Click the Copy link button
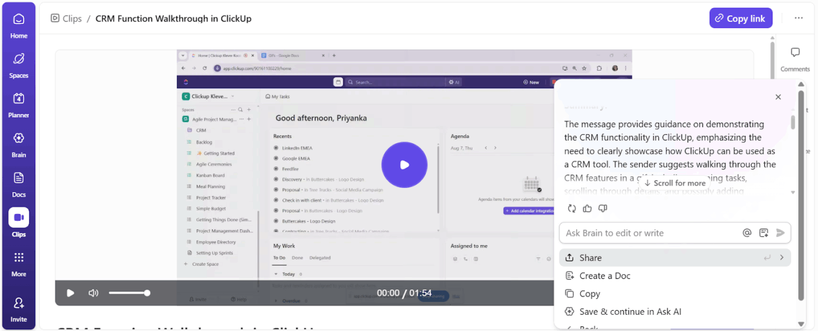The image size is (818, 331). tap(741, 18)
